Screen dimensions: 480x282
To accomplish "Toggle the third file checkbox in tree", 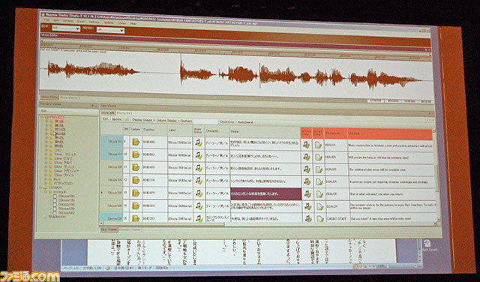I will pyautogui.click(x=55, y=204).
